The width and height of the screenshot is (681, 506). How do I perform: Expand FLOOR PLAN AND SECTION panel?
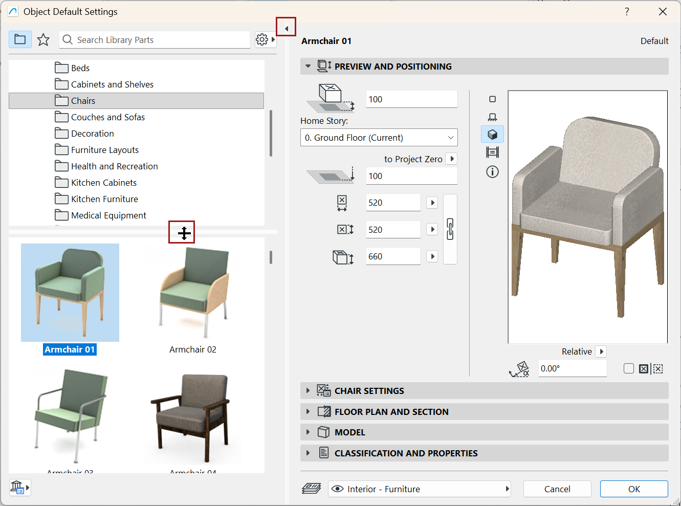(x=484, y=411)
